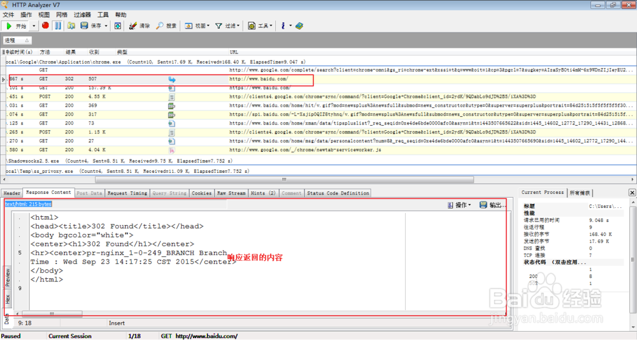Open the 视图 menu in menu bar

pyautogui.click(x=44, y=15)
